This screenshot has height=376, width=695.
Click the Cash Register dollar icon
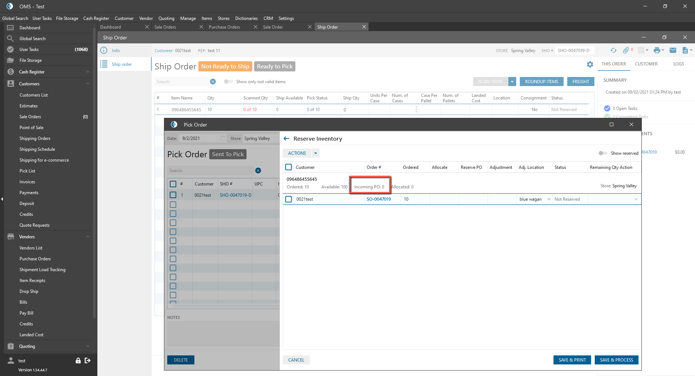point(10,72)
